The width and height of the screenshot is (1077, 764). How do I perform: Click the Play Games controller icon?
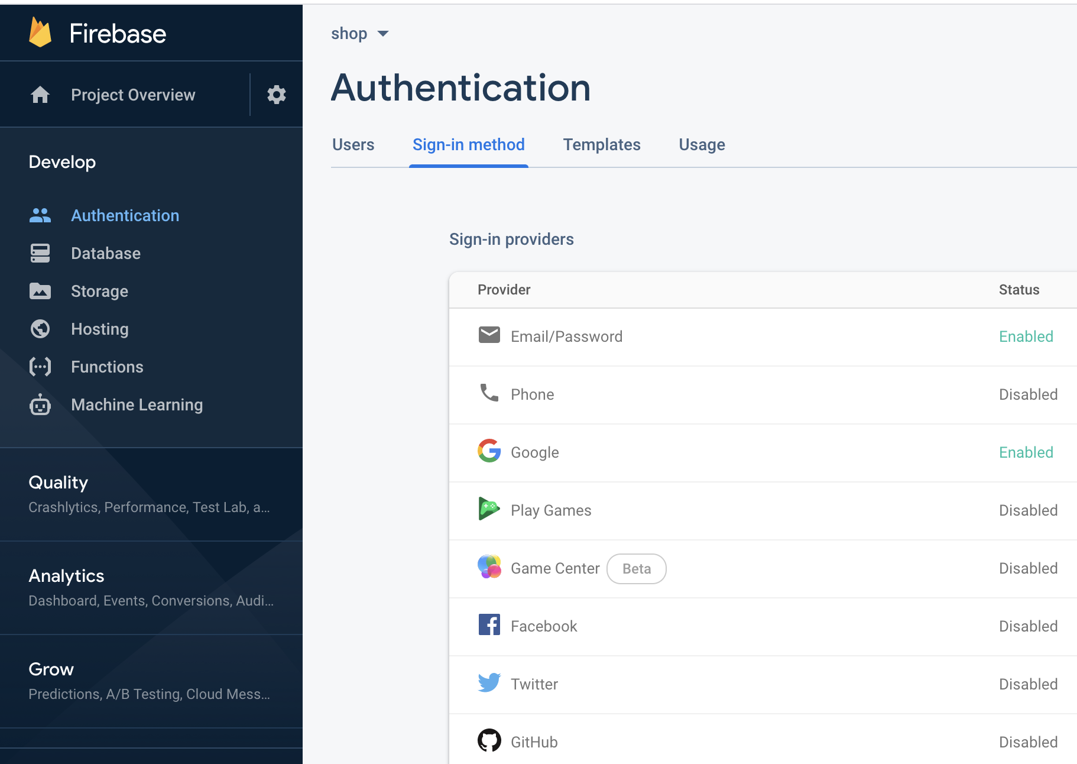coord(489,509)
